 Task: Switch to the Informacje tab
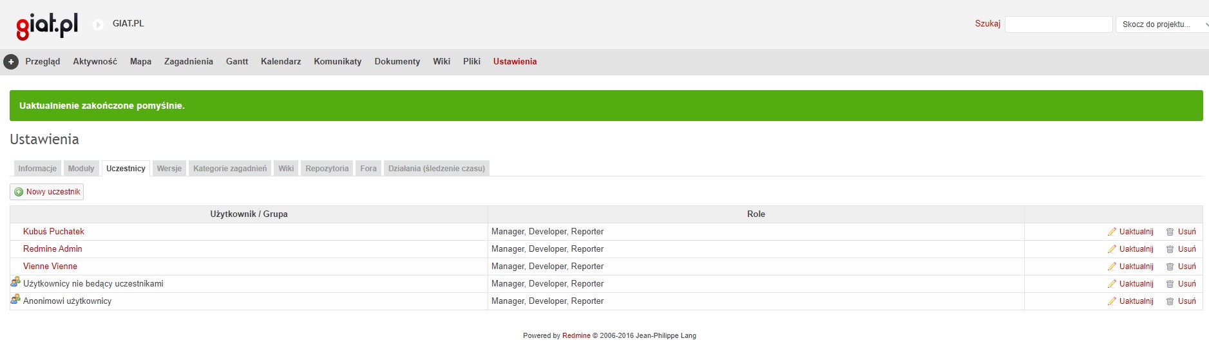pos(37,169)
